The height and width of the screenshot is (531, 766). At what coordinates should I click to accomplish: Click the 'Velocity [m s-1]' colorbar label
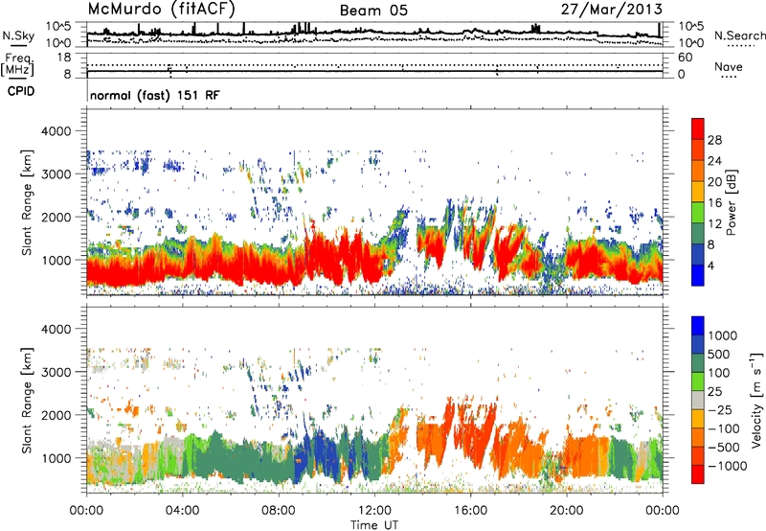(x=757, y=400)
